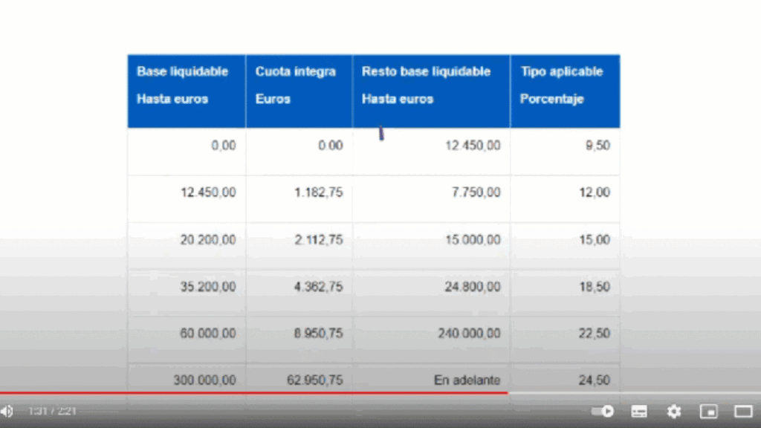The width and height of the screenshot is (761, 428).
Task: Select the 24,50 percentage cell
Action: coord(565,380)
